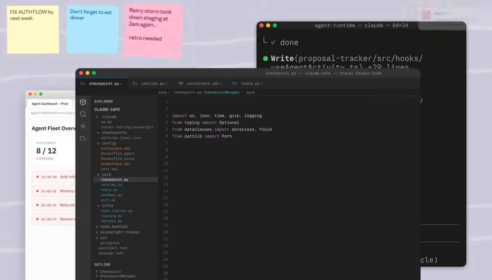Close the containers.yml editor tab
Screen dimensions: 492x280
tap(221, 84)
